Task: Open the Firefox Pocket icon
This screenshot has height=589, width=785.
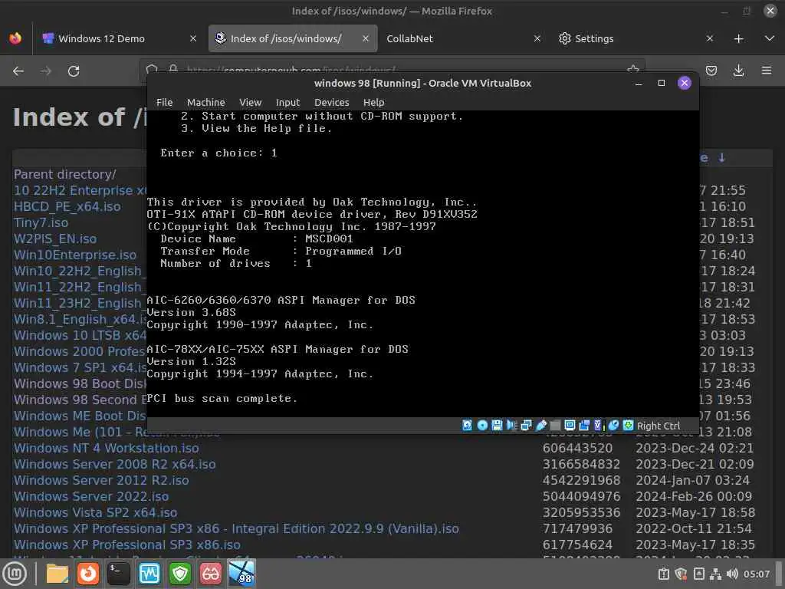Action: click(711, 71)
